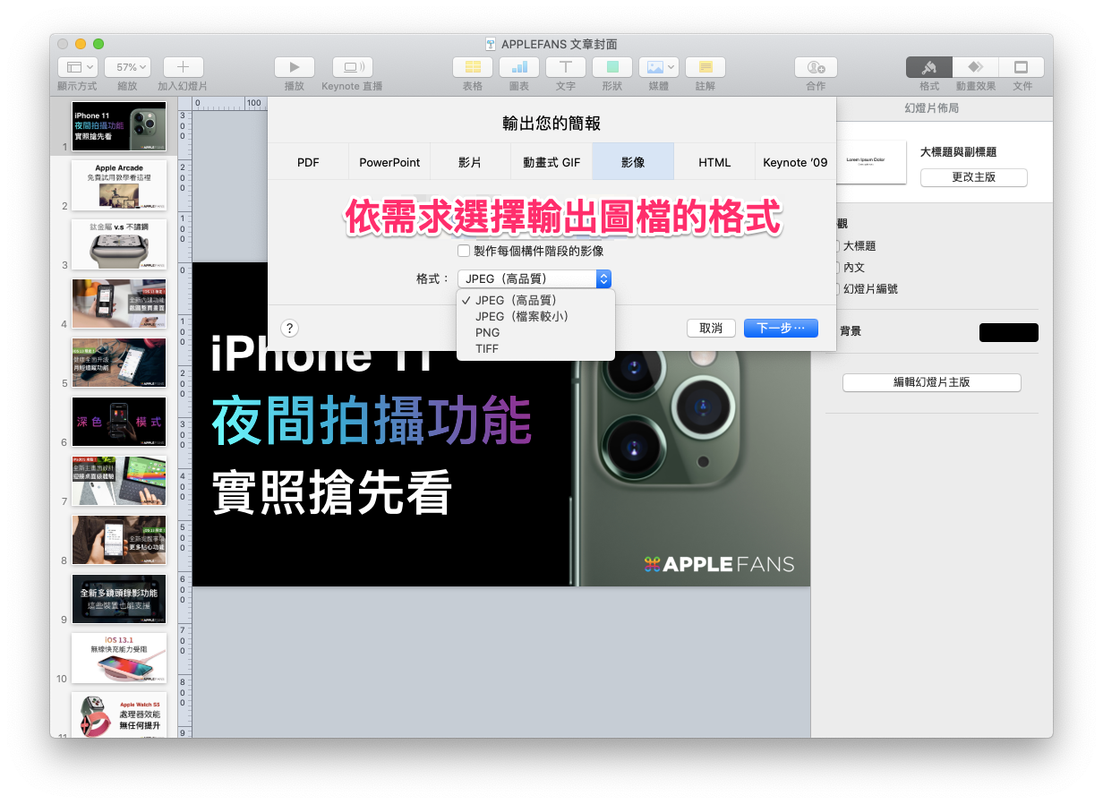Screen dimensions: 1103x804
Task: Add a comment with 註解 icon
Action: tap(705, 67)
